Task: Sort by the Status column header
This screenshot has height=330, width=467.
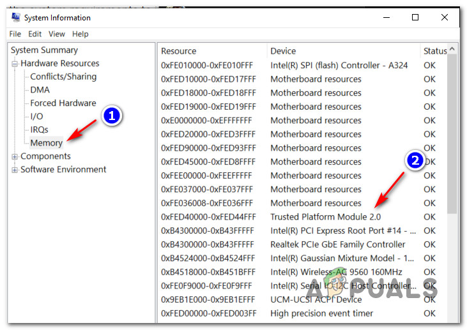Action: pos(435,51)
